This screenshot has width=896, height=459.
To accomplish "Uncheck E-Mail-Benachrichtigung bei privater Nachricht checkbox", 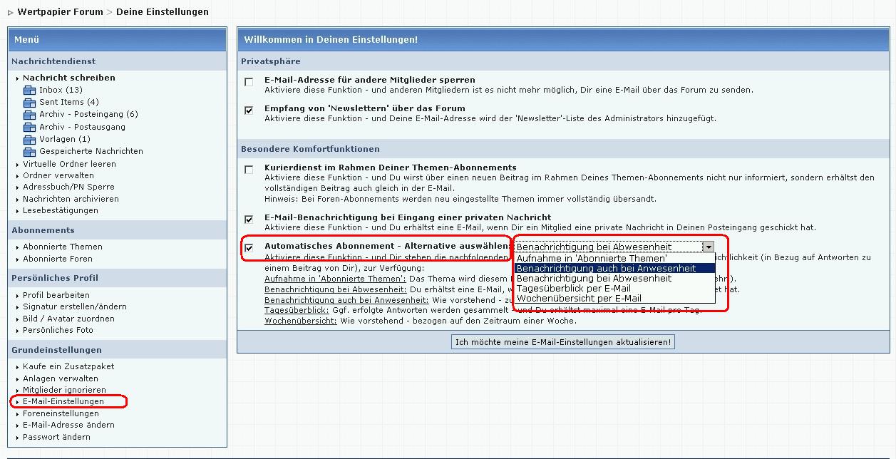I will (x=249, y=220).
